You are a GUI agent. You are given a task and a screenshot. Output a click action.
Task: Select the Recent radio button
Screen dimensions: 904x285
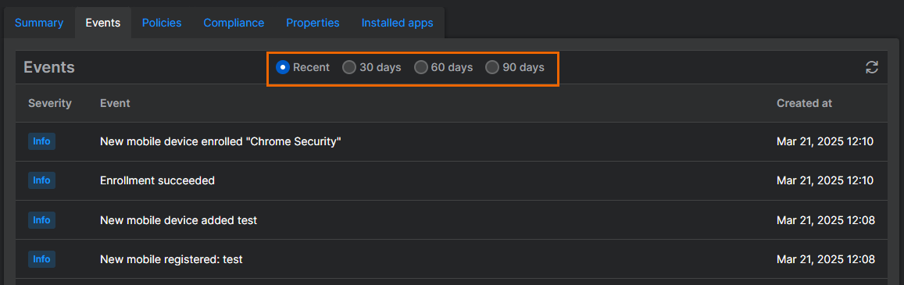[283, 67]
